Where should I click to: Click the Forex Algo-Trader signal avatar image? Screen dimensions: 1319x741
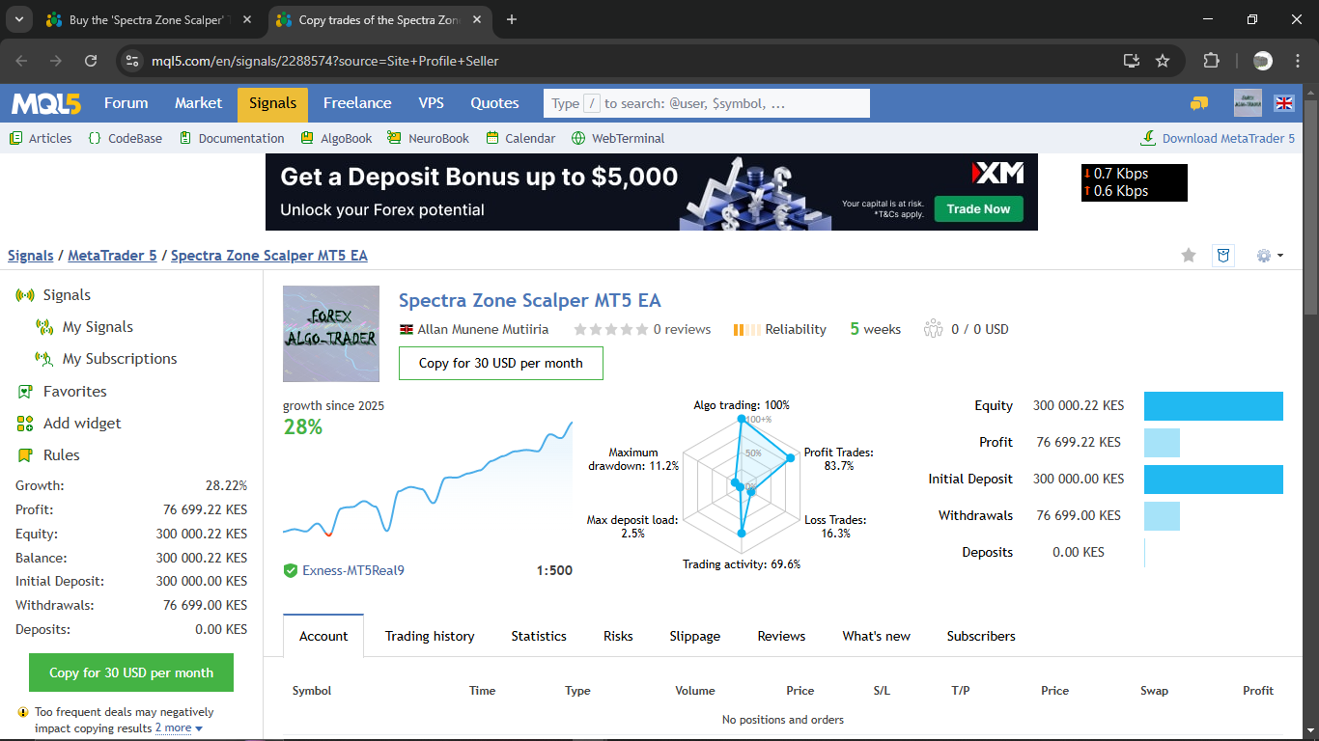pos(331,334)
